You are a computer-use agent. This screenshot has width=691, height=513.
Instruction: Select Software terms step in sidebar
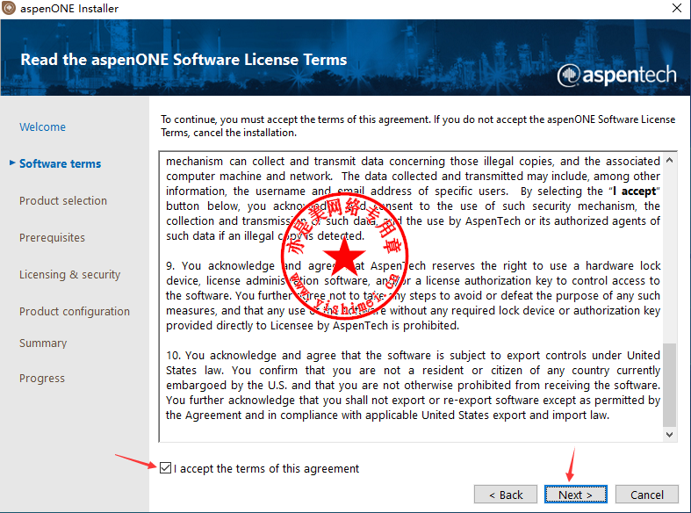[60, 163]
